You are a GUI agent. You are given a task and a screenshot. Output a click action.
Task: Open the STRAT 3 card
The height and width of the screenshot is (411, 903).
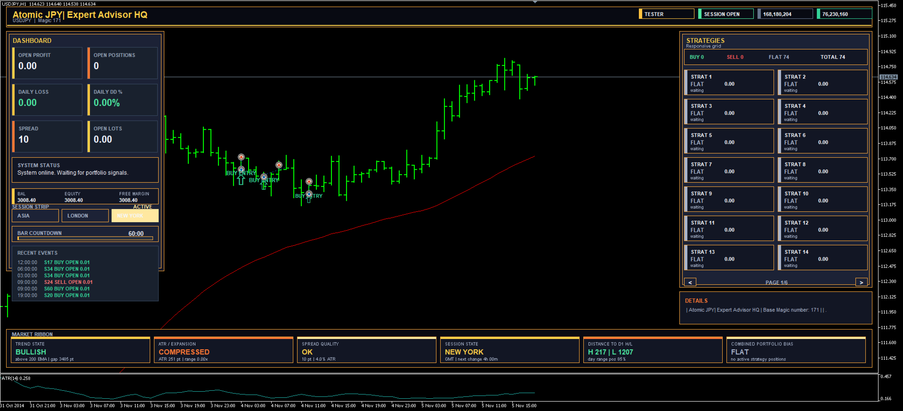(729, 112)
